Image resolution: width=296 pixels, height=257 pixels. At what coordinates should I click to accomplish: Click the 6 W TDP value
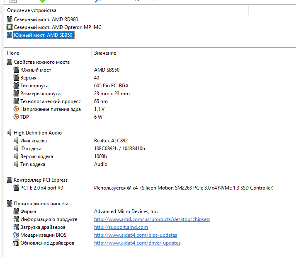[x=98, y=117]
